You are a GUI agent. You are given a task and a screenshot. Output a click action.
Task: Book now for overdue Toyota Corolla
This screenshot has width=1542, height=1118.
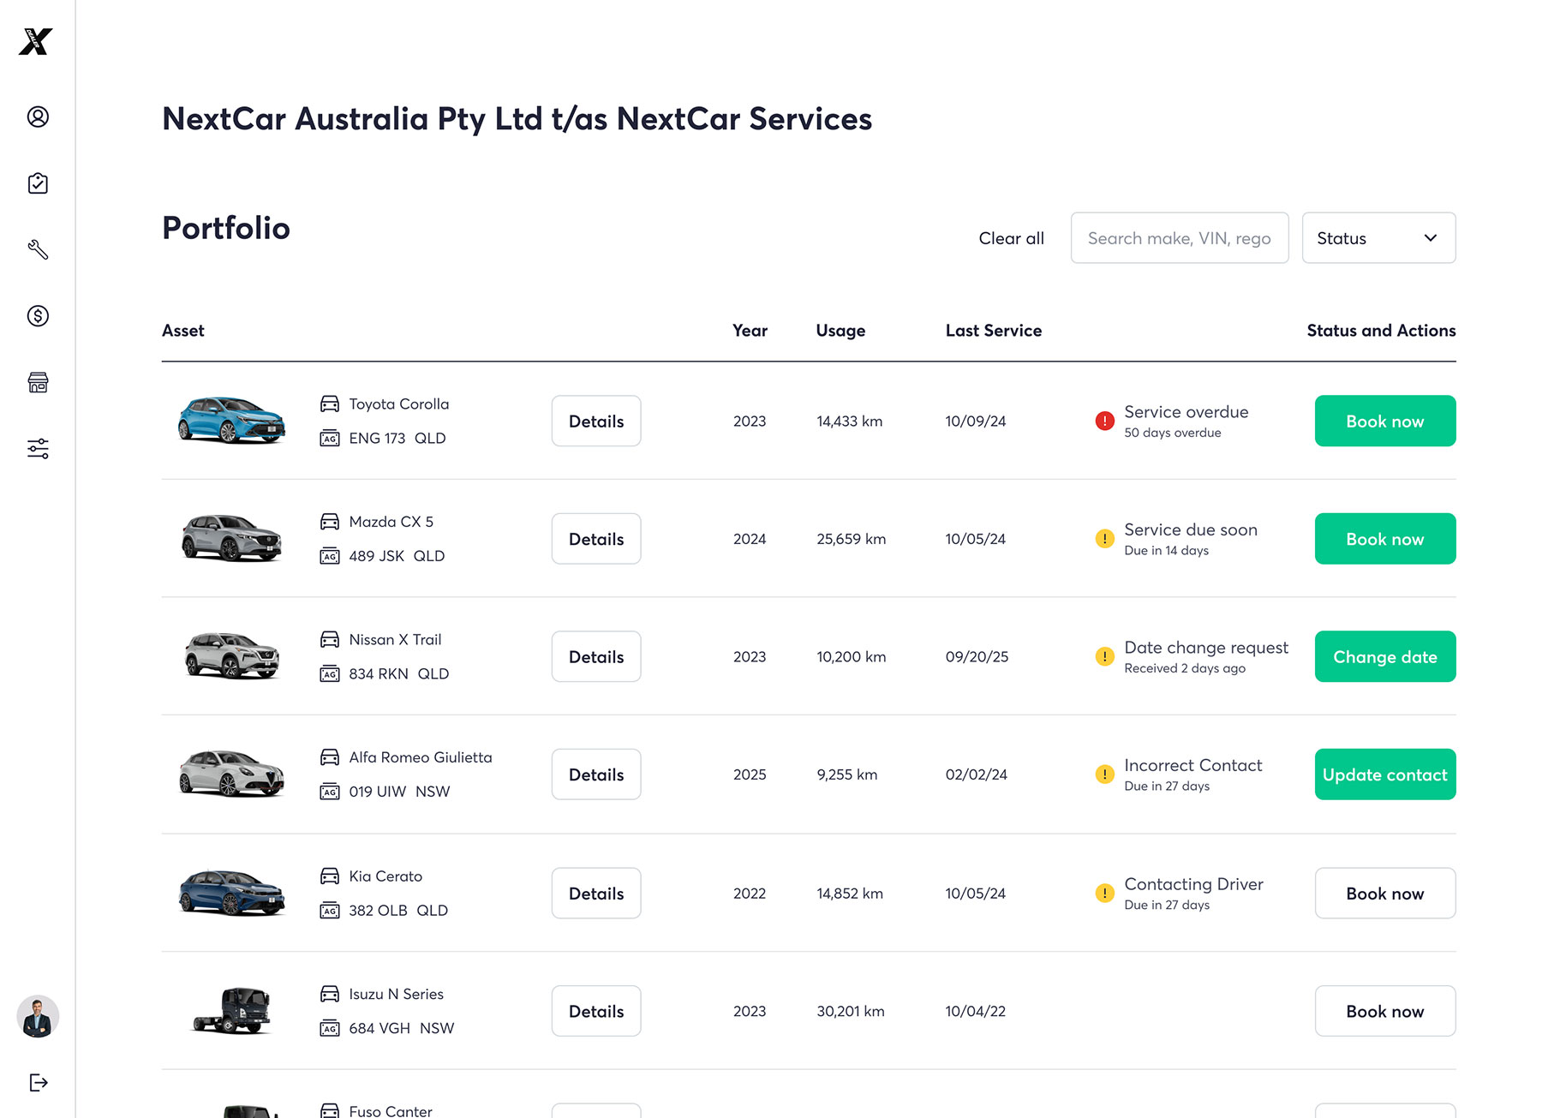tap(1384, 421)
